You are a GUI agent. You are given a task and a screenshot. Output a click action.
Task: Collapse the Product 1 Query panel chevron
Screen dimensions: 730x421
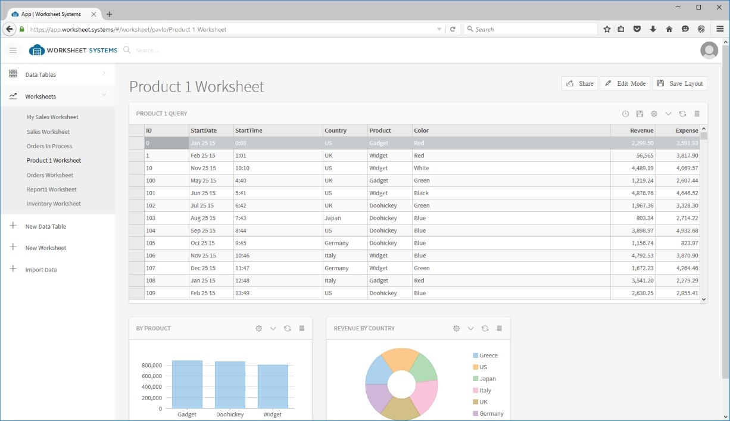pos(668,114)
